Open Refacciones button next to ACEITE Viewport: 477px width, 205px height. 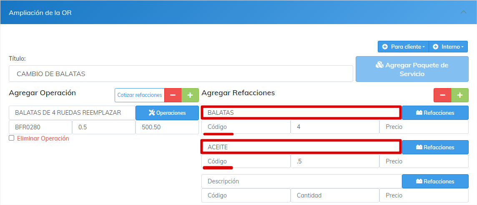[435, 147]
